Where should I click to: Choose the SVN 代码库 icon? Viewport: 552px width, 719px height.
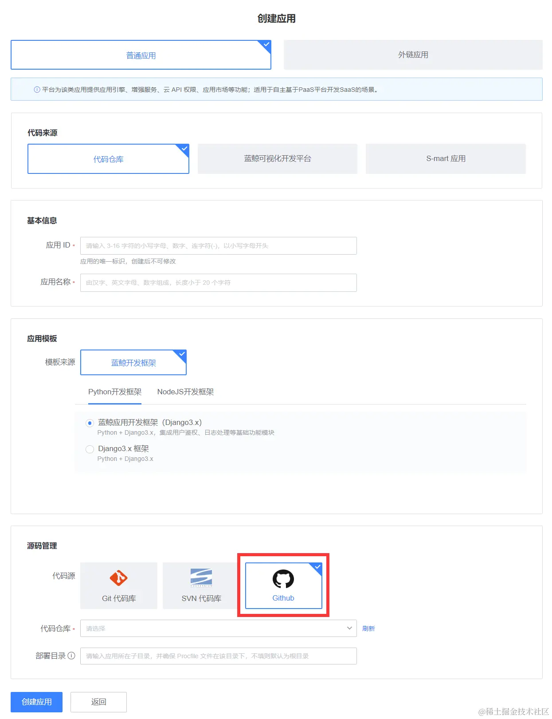201,578
